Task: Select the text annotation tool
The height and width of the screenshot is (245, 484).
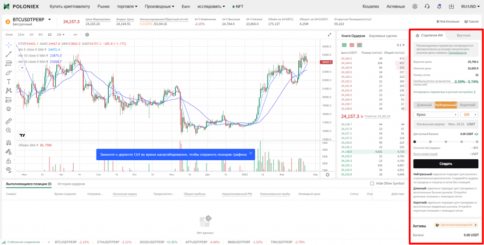Action: 9,81
